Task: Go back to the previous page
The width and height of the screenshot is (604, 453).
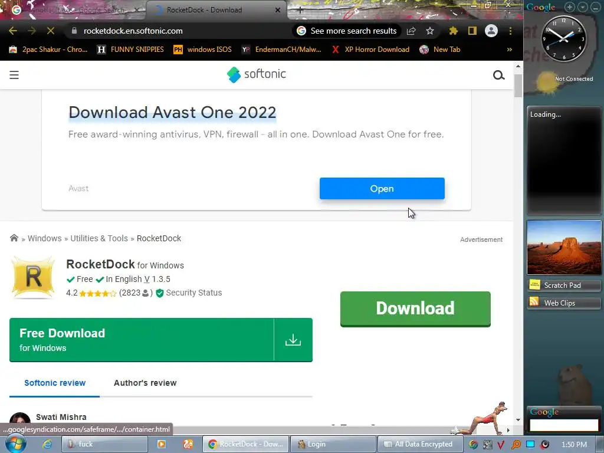Action: (13, 31)
